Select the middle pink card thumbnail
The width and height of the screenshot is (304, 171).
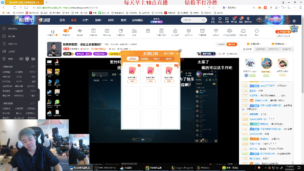click(x=150, y=70)
